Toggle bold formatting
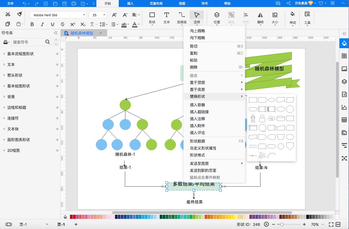The image size is (349, 229). click(x=32, y=24)
